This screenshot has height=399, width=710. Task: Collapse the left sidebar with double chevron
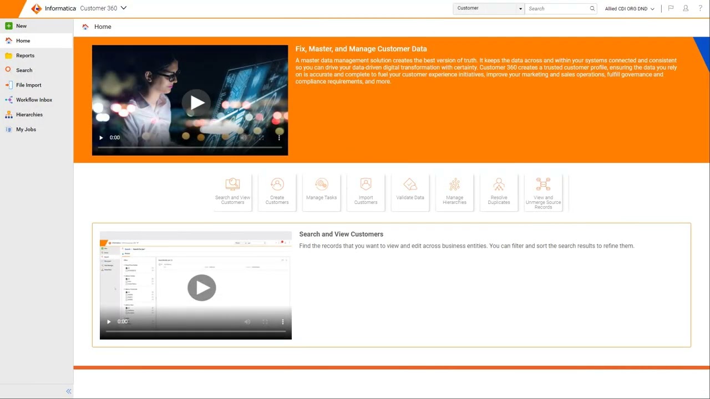pyautogui.click(x=69, y=391)
